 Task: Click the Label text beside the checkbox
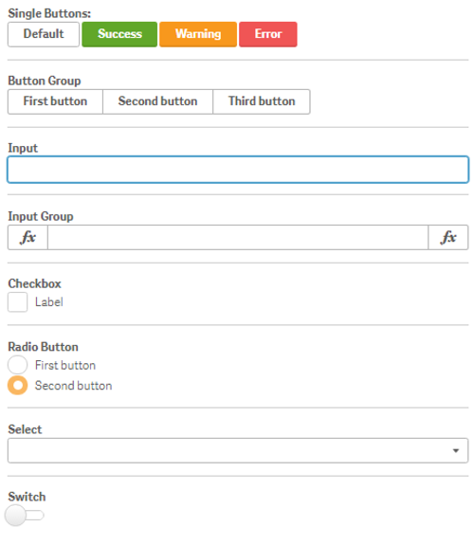click(x=49, y=302)
